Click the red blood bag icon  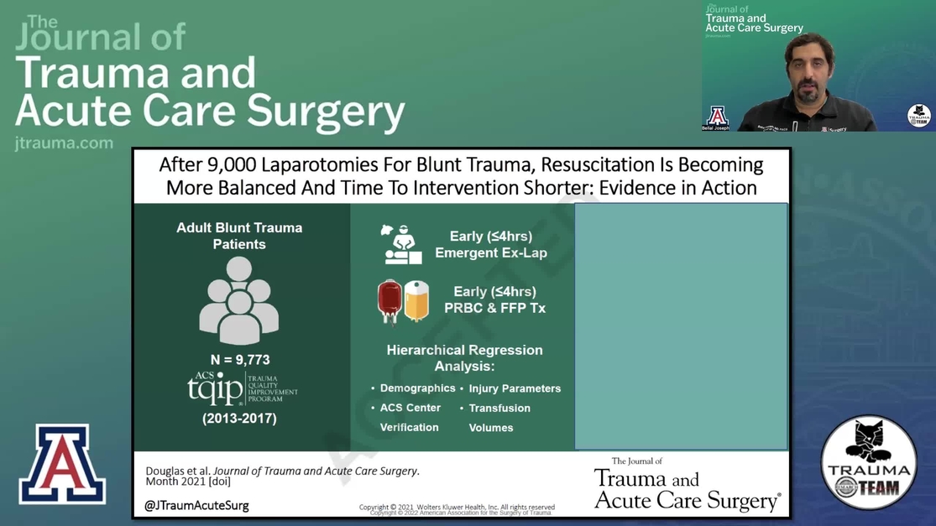390,300
